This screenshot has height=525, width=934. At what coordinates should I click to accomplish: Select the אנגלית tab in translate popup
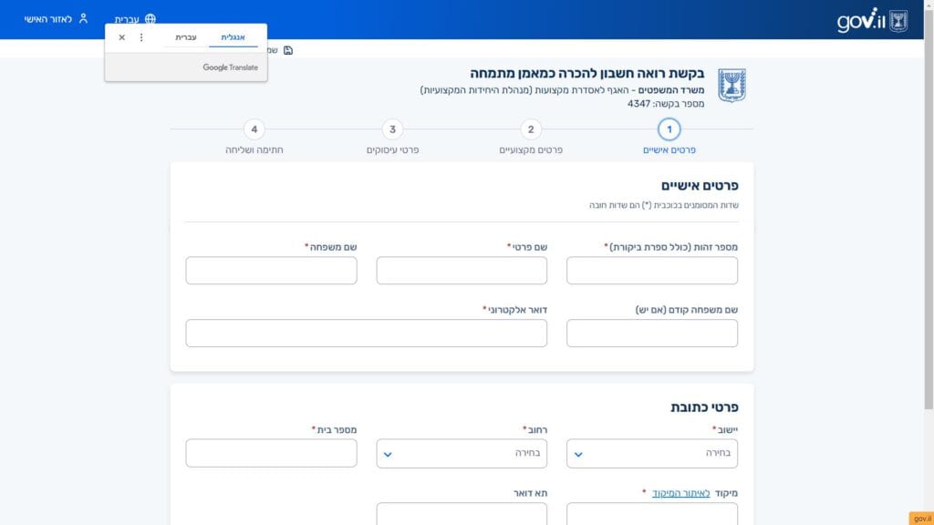[233, 37]
